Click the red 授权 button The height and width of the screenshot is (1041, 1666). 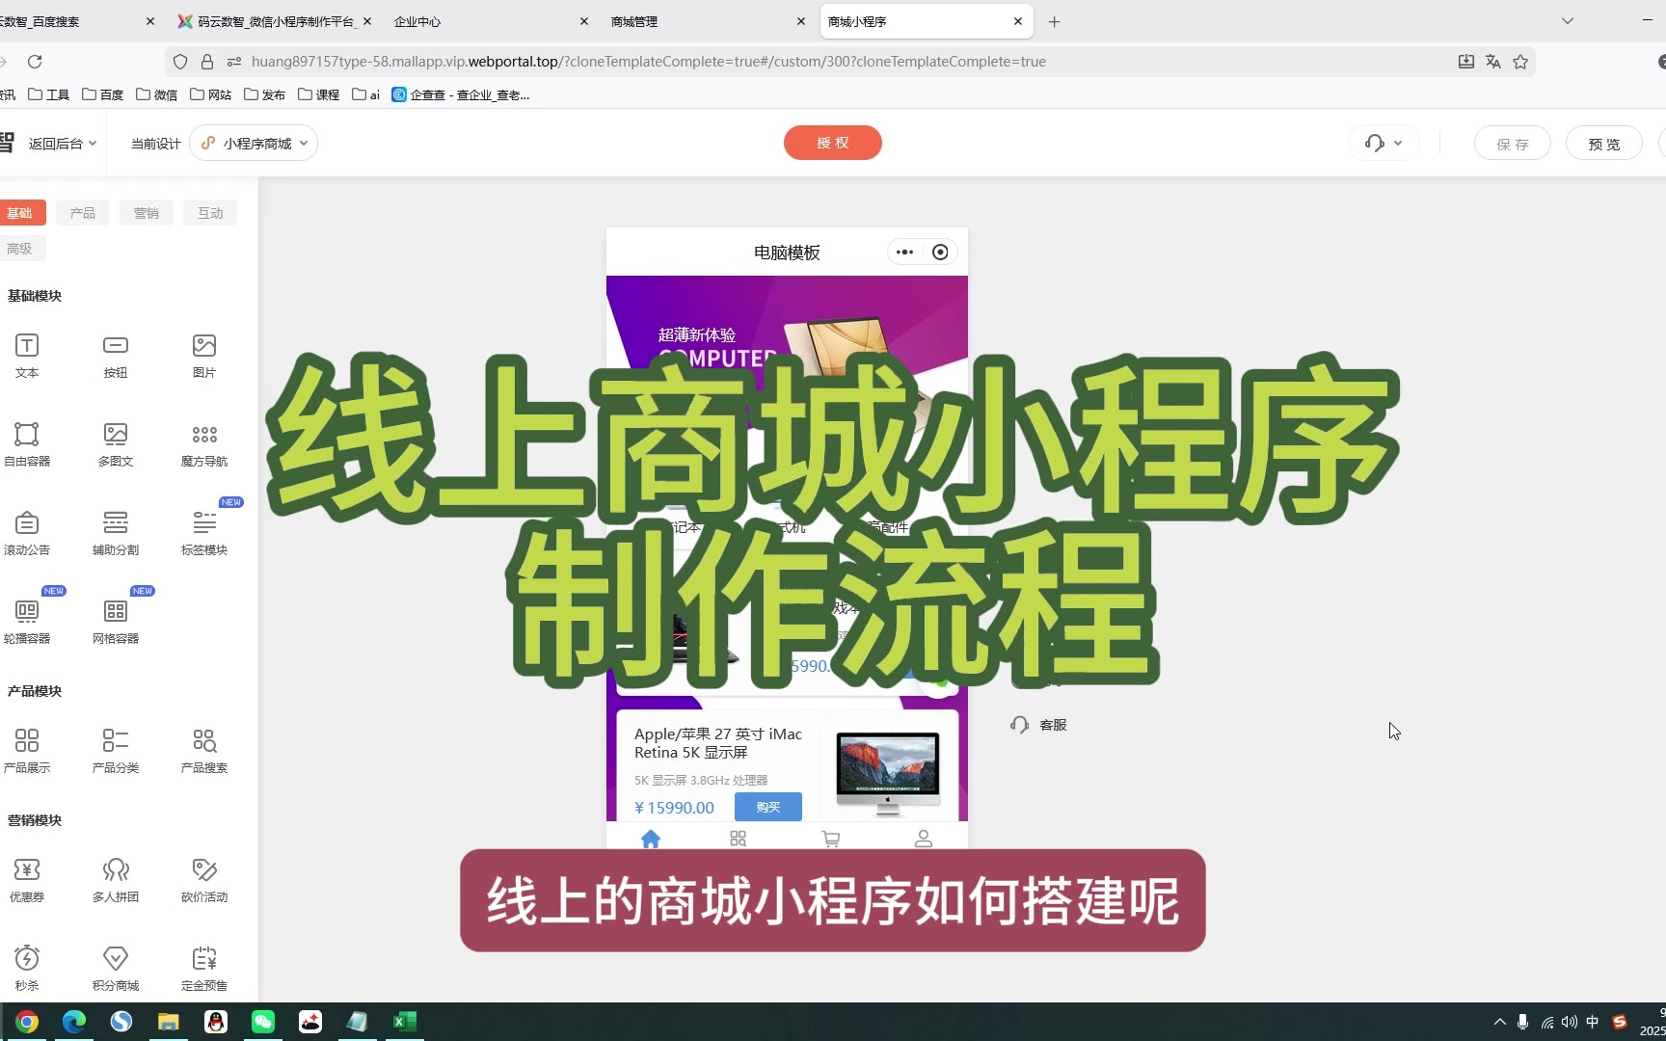point(832,143)
